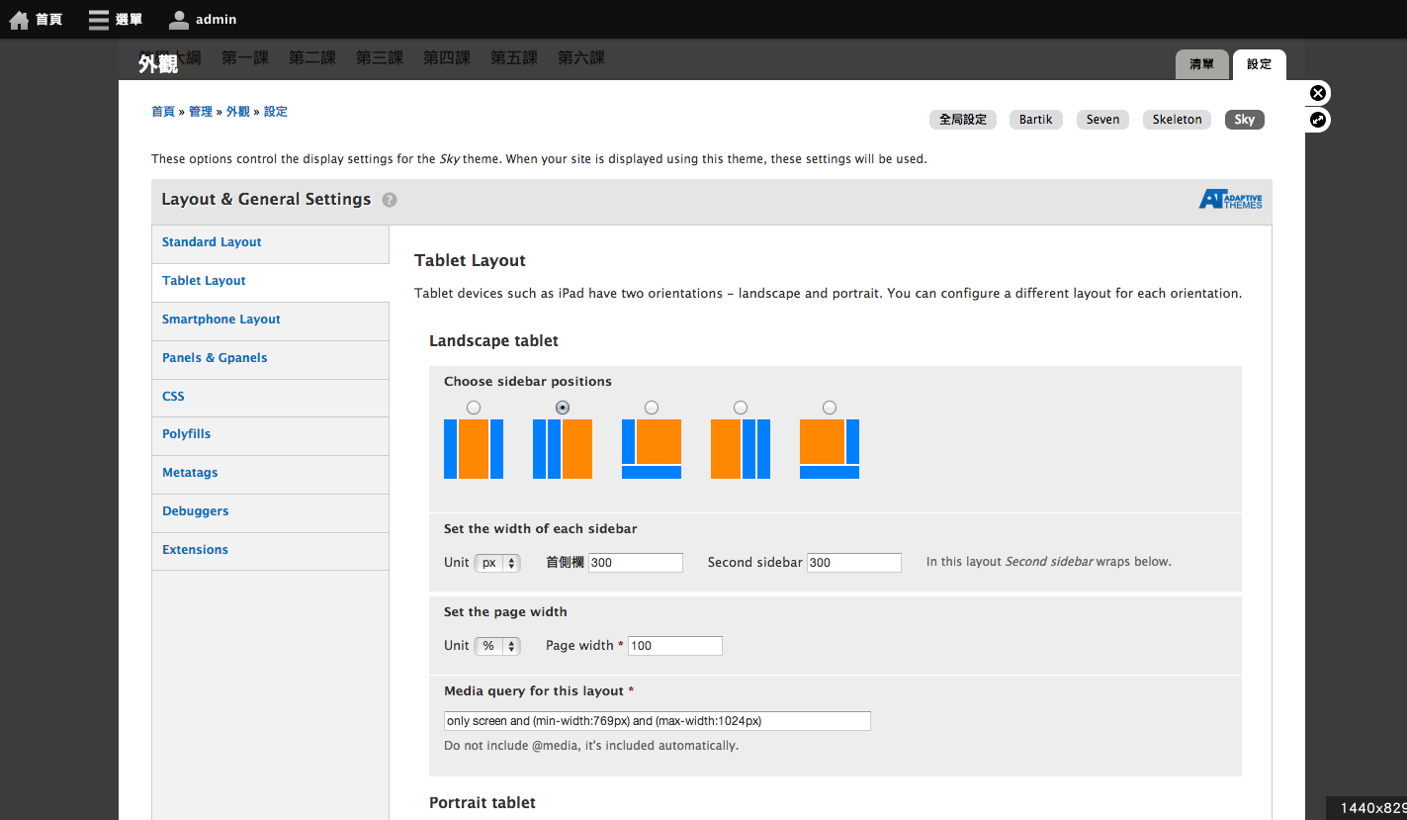Close the overlay with the X icon
The width and height of the screenshot is (1407, 820).
(1318, 93)
